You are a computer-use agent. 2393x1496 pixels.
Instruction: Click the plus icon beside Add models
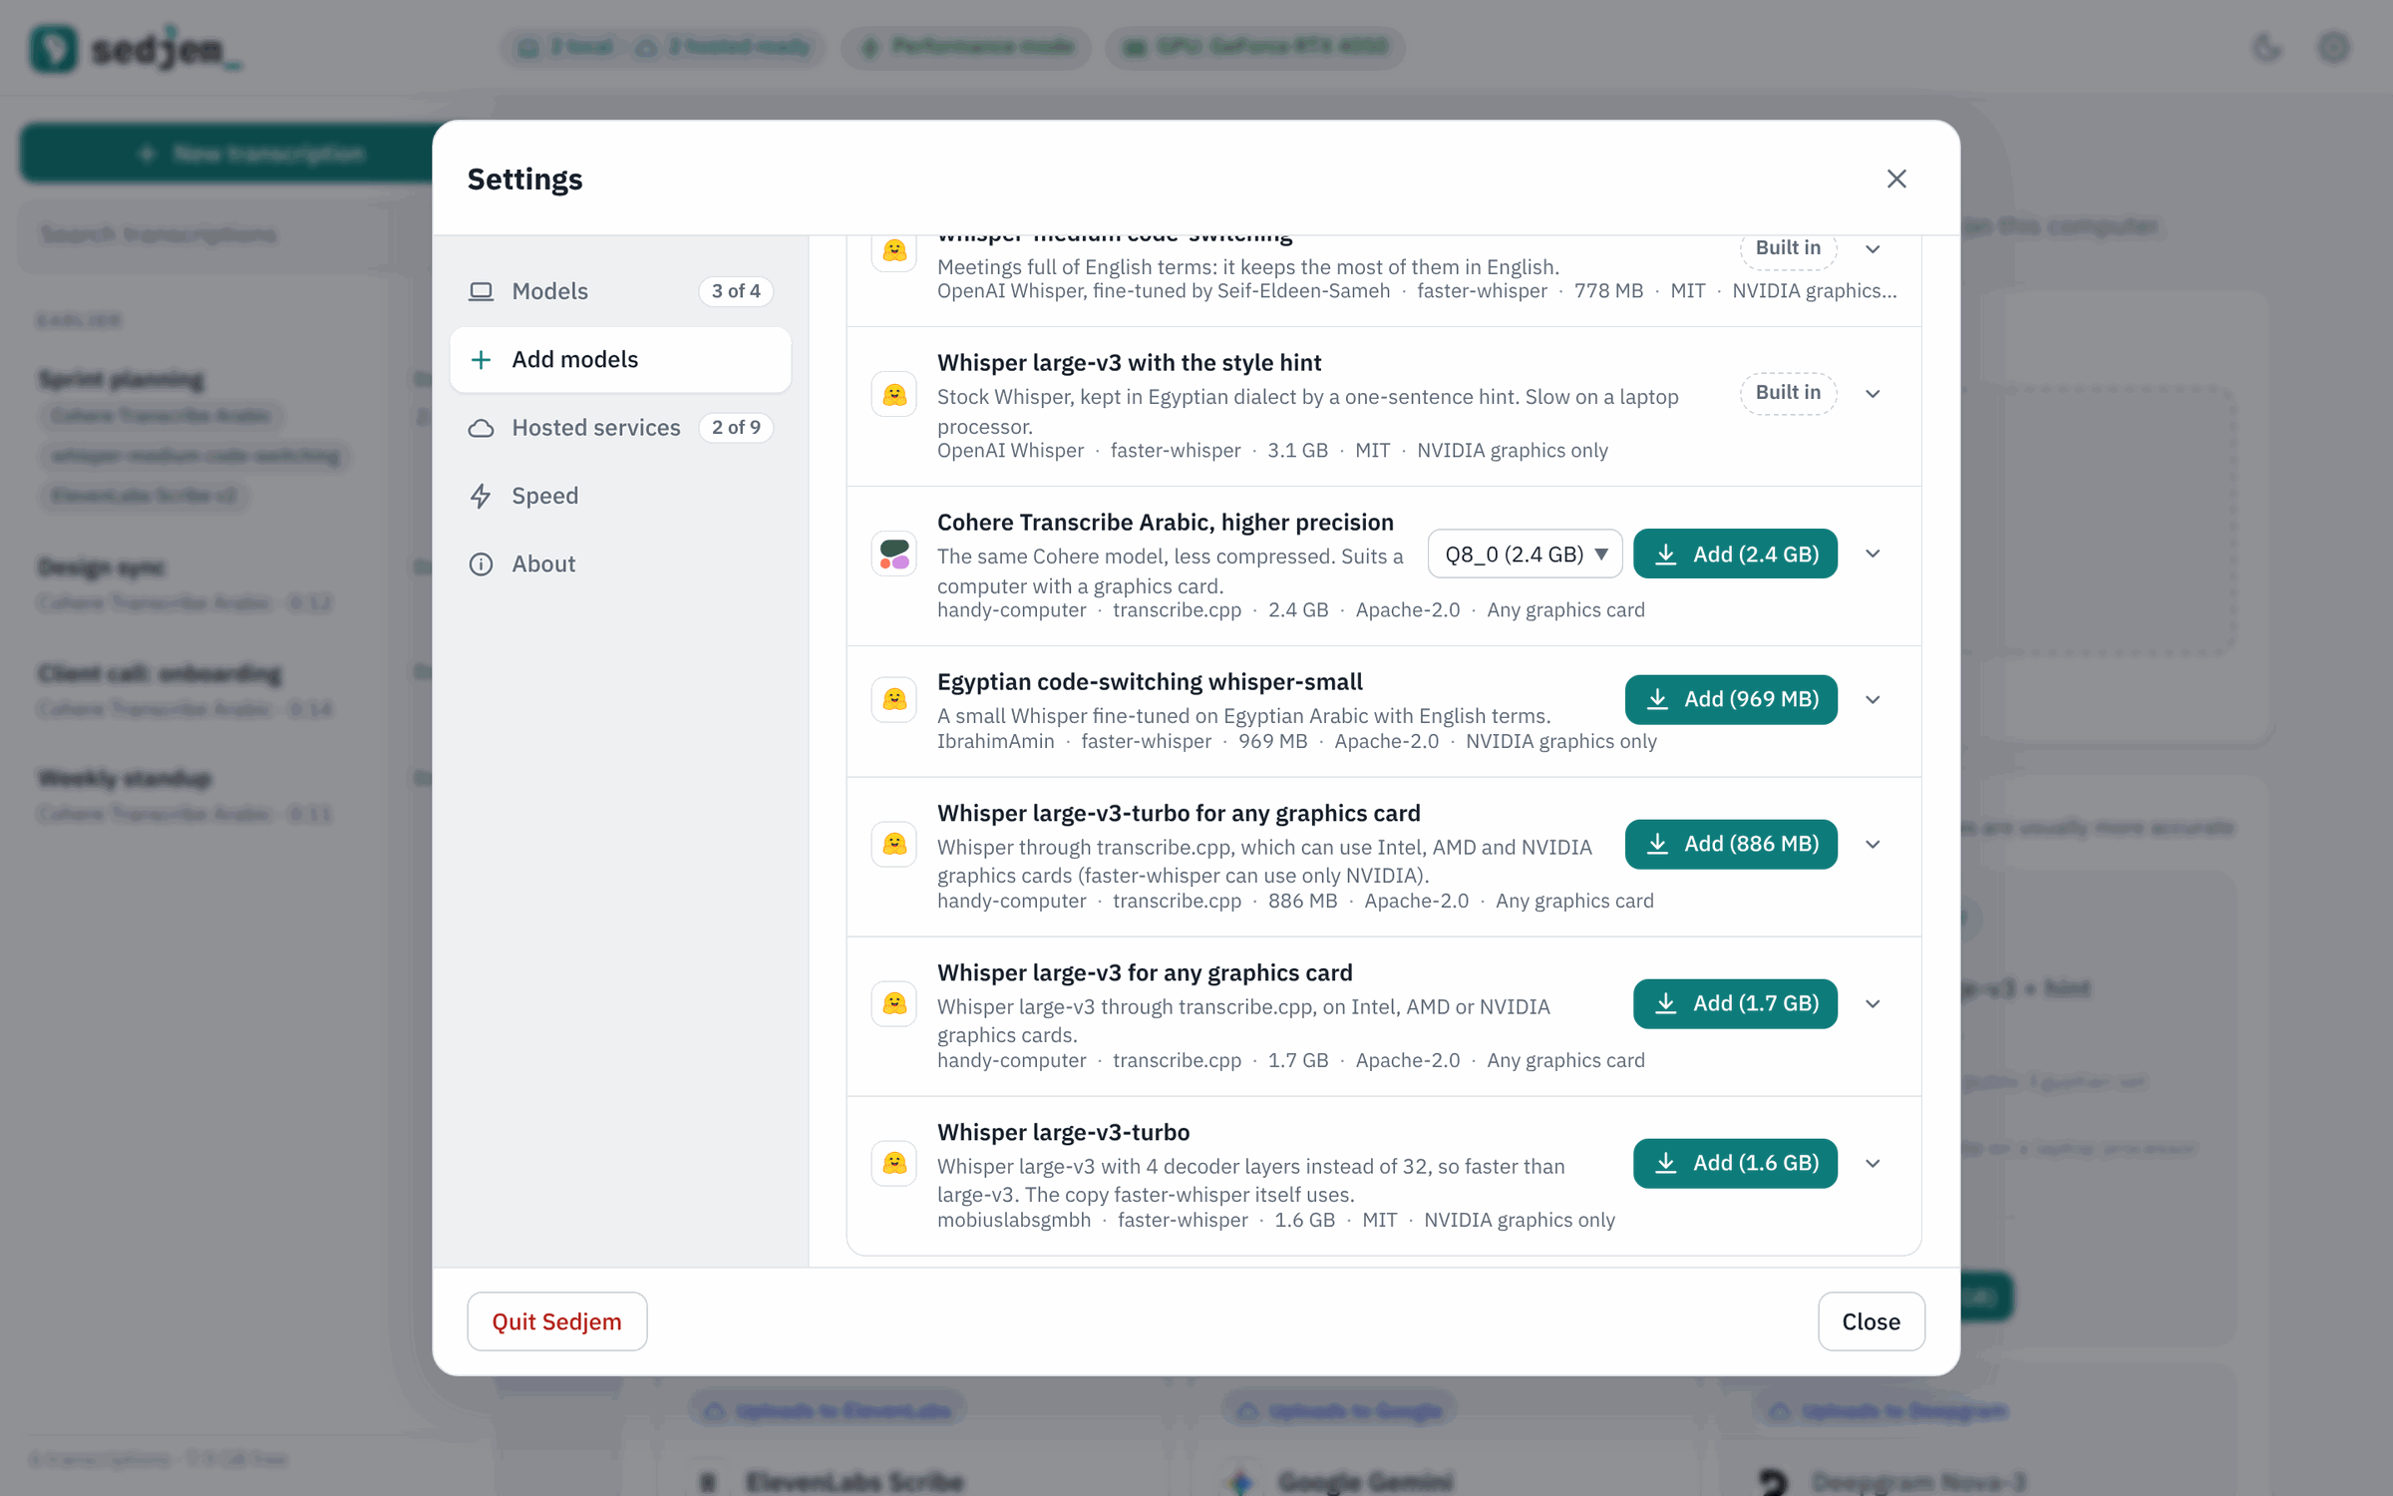(x=481, y=359)
